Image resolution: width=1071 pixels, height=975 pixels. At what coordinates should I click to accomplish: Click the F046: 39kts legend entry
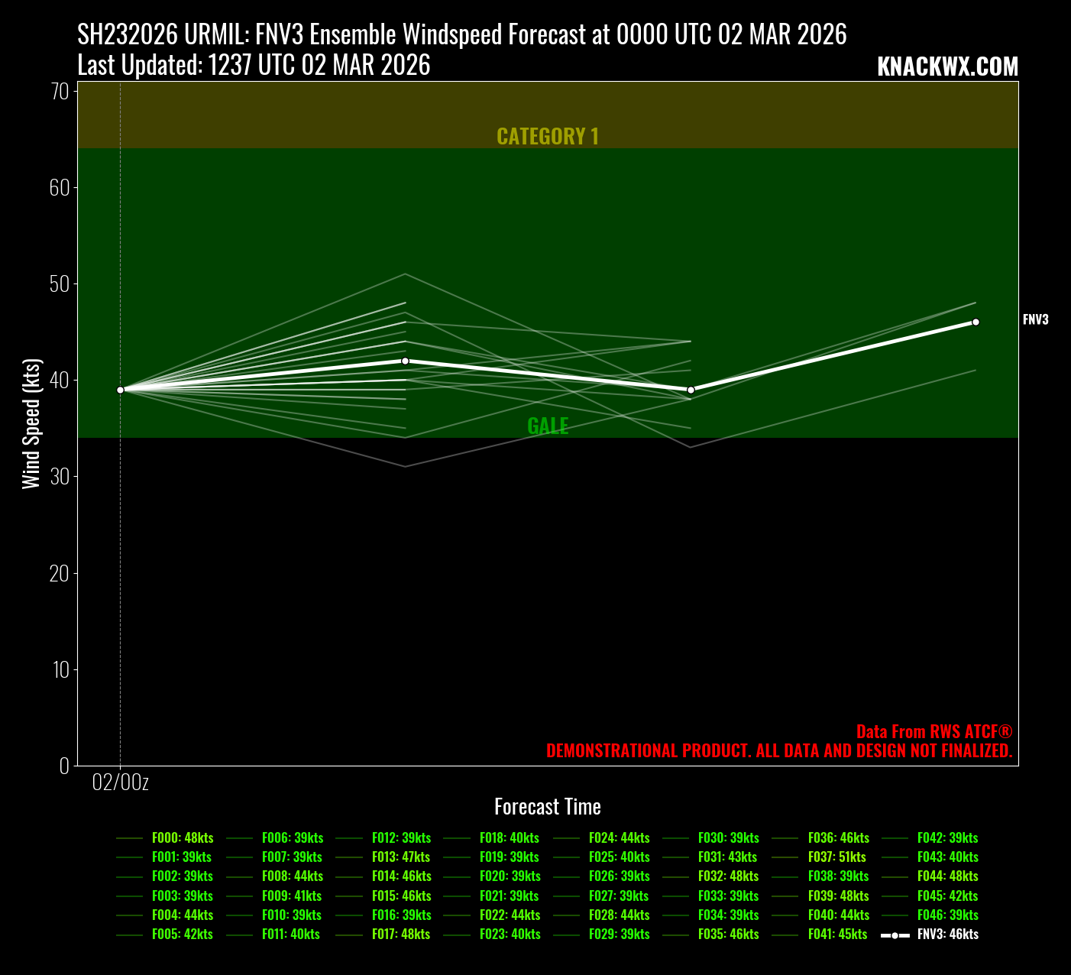pyautogui.click(x=947, y=915)
